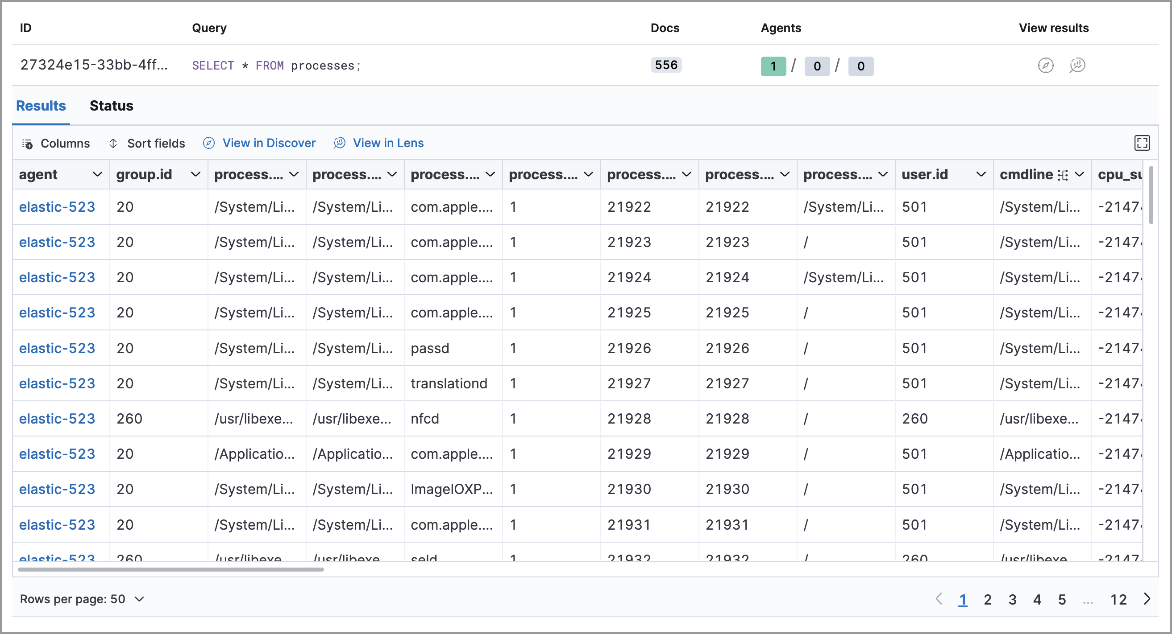
Task: Open the elastic-523 agent link in first row
Action: coord(57,207)
